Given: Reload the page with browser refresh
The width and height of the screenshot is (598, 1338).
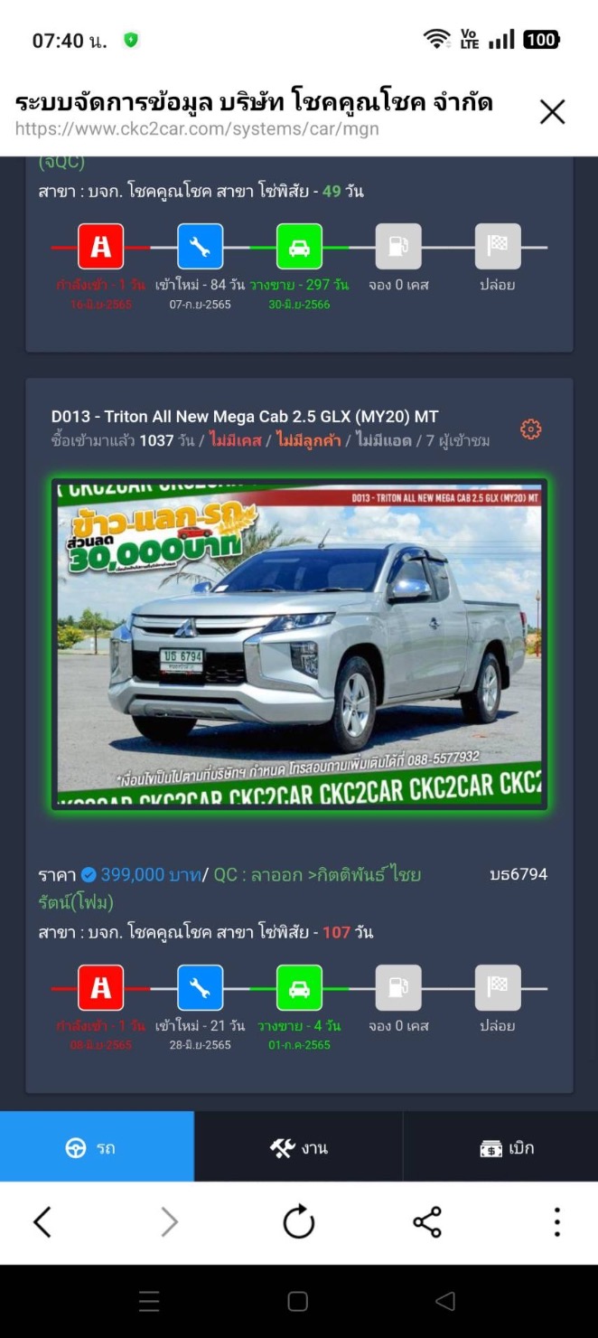Looking at the screenshot, I should coord(299,1222).
